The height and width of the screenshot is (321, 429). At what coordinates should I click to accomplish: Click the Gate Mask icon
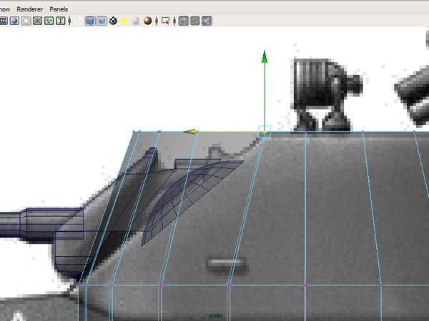[x=26, y=21]
